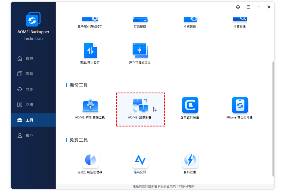Open 企業資料保護 tool
This screenshot has height=192, width=285.
coord(190,108)
